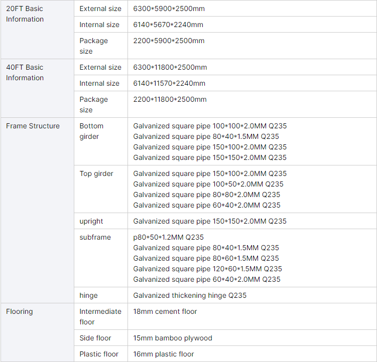Click 20FT internal size value 6140*5670*2240mm
The width and height of the screenshot is (377, 362).
coord(168,25)
